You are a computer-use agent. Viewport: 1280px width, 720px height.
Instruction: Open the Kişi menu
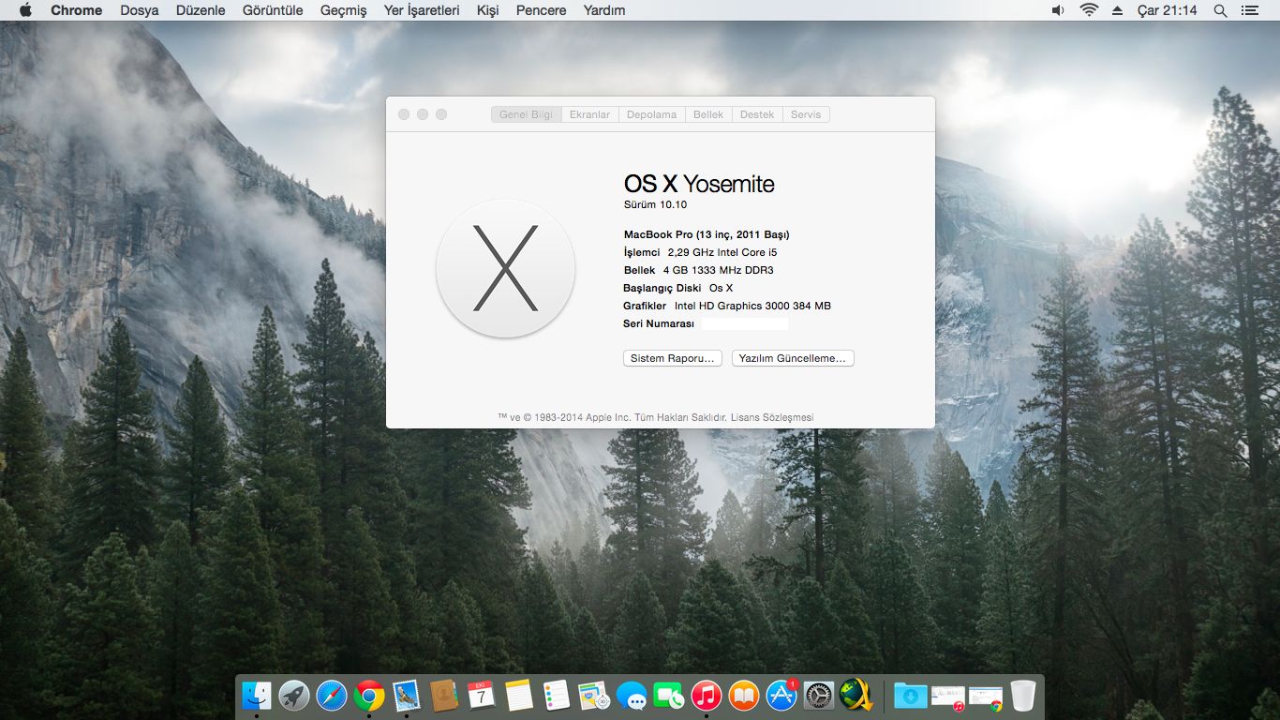(487, 10)
